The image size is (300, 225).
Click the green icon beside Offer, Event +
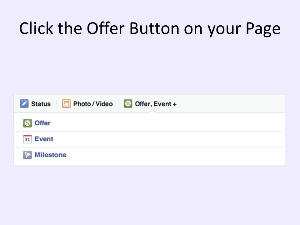click(128, 104)
